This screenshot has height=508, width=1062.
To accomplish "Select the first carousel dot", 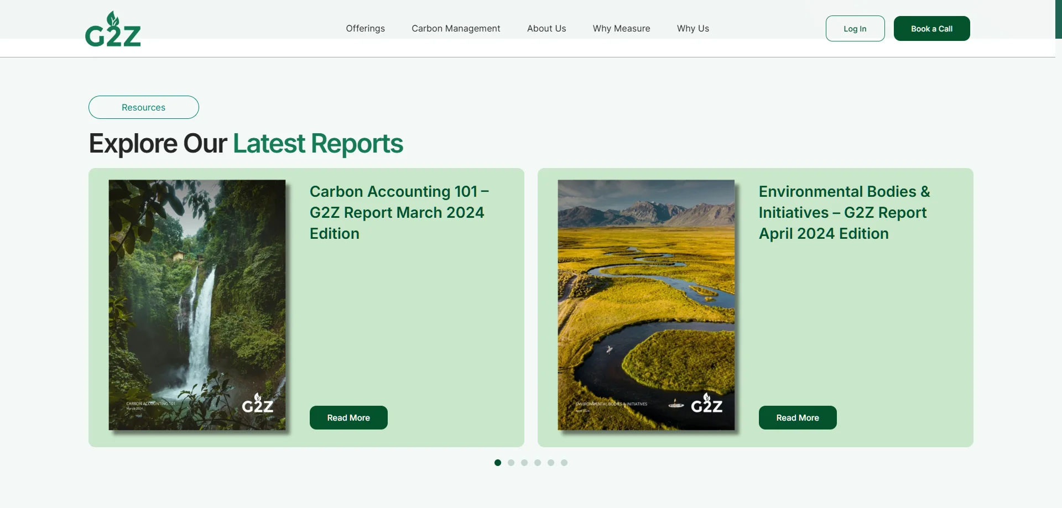I will [x=498, y=463].
